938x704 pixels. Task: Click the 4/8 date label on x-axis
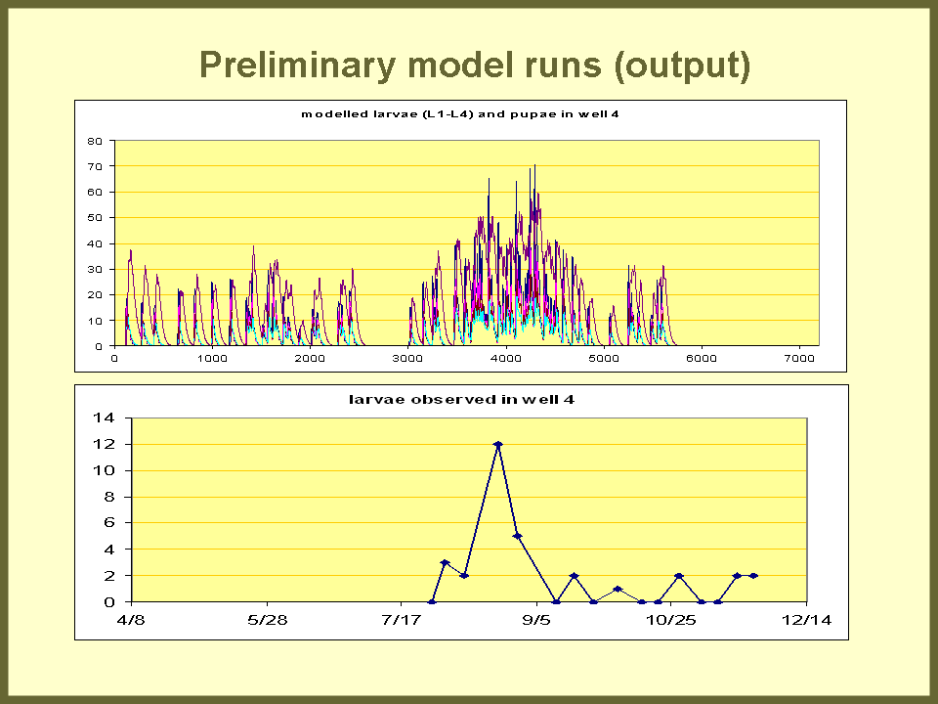[x=130, y=620]
